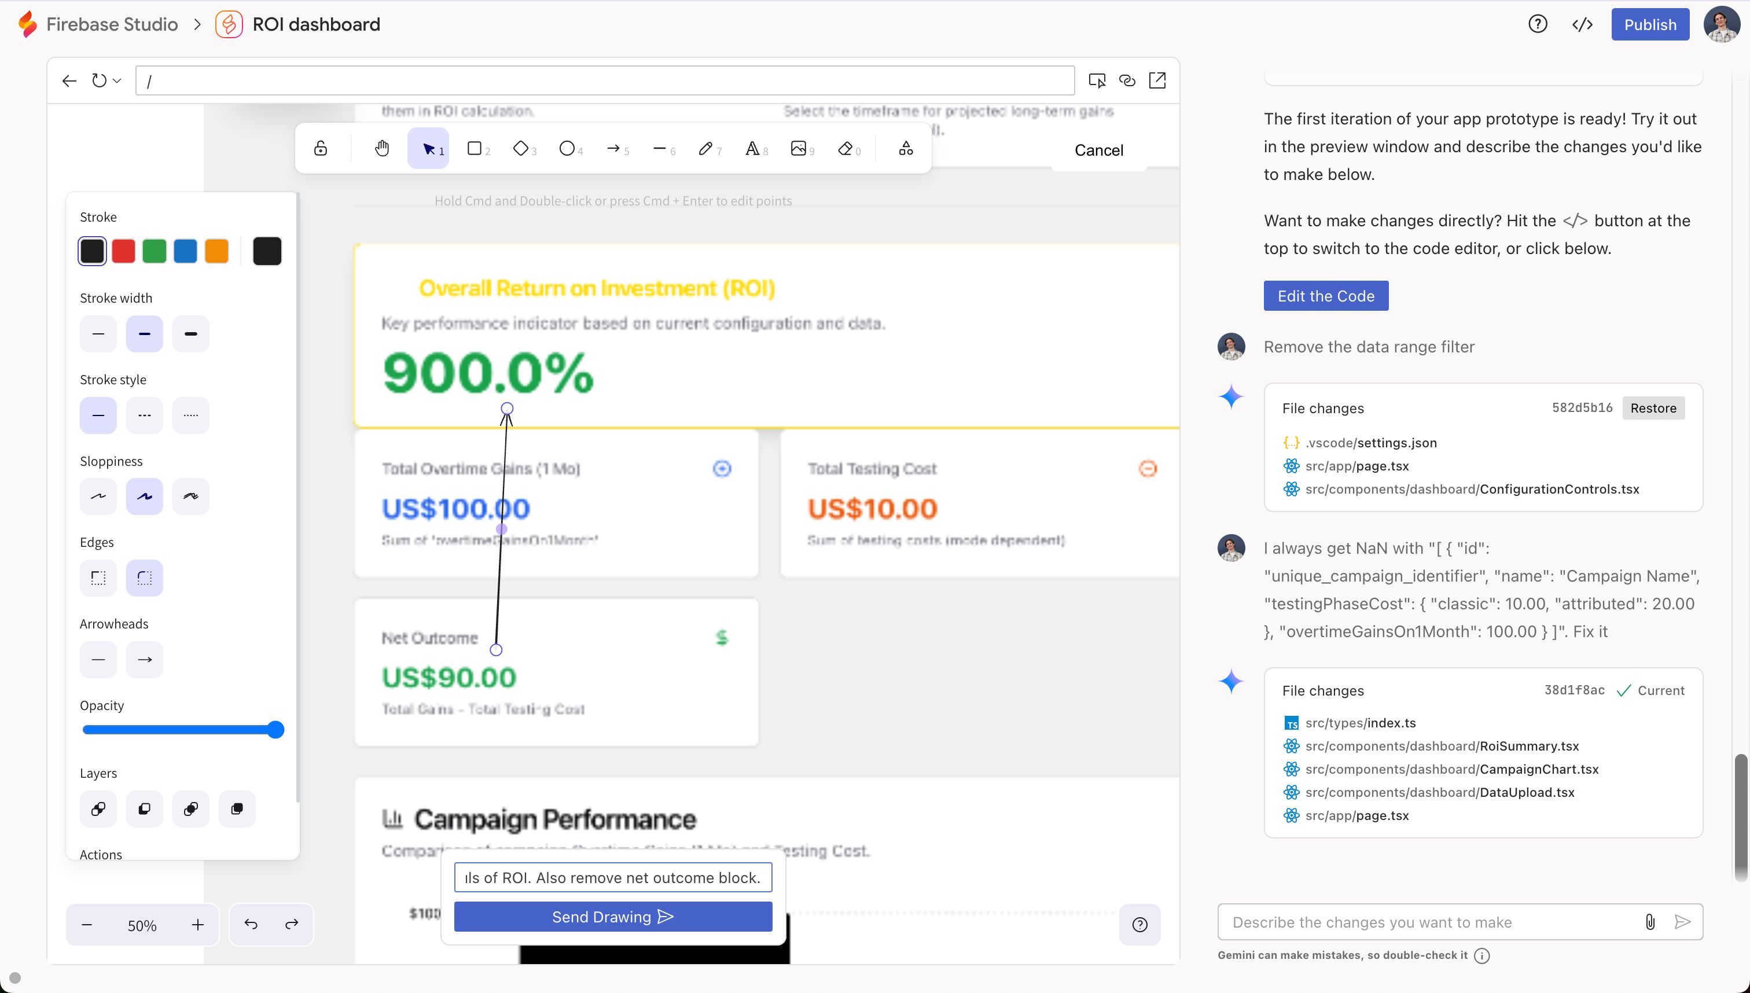This screenshot has height=993, width=1750.
Task: Choose the blue stroke color
Action: click(x=186, y=251)
